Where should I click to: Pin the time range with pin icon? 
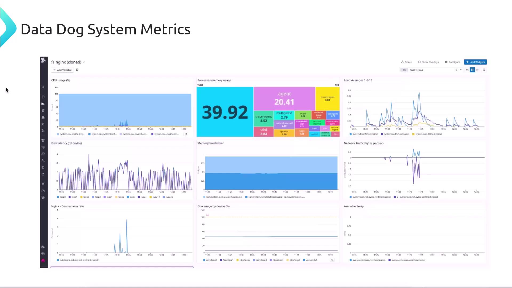(456, 70)
